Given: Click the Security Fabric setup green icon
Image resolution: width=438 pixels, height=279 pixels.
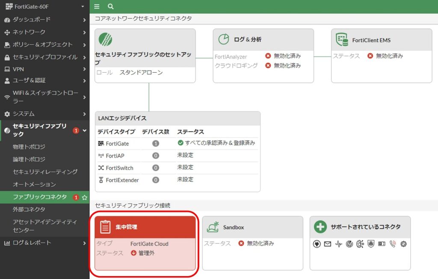Looking at the screenshot, I should [106, 39].
